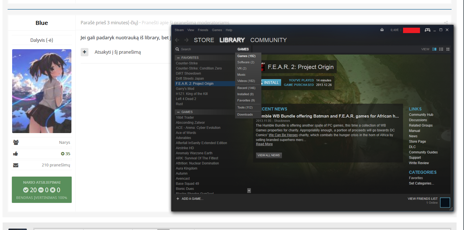Select Games (192) filter

tap(248, 56)
